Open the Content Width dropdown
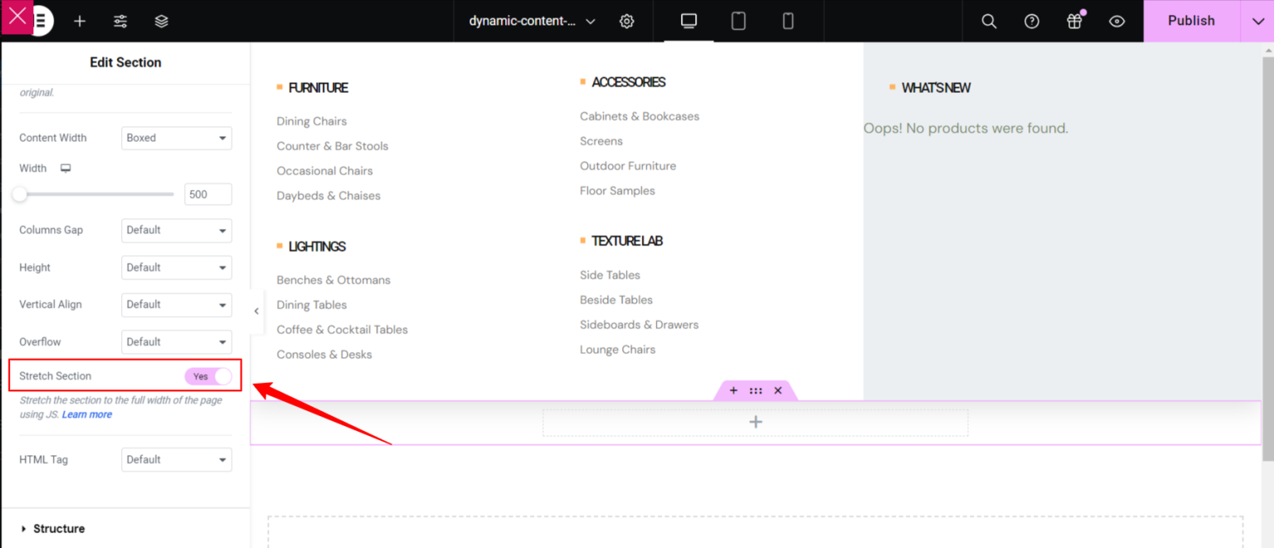This screenshot has height=548, width=1274. pyautogui.click(x=176, y=138)
